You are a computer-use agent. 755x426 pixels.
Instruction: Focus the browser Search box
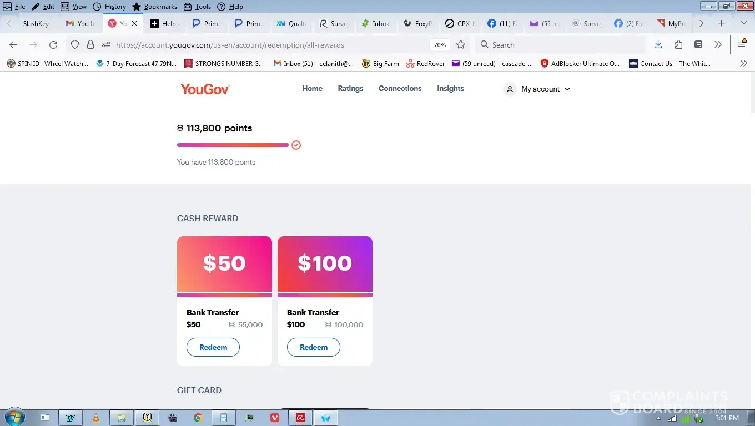(x=561, y=45)
